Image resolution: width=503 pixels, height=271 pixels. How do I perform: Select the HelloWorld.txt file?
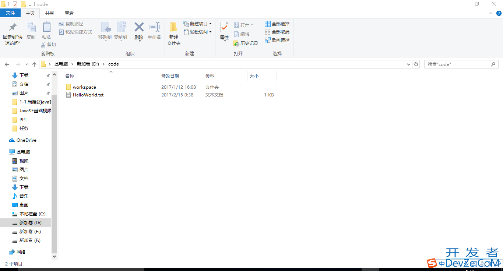88,95
